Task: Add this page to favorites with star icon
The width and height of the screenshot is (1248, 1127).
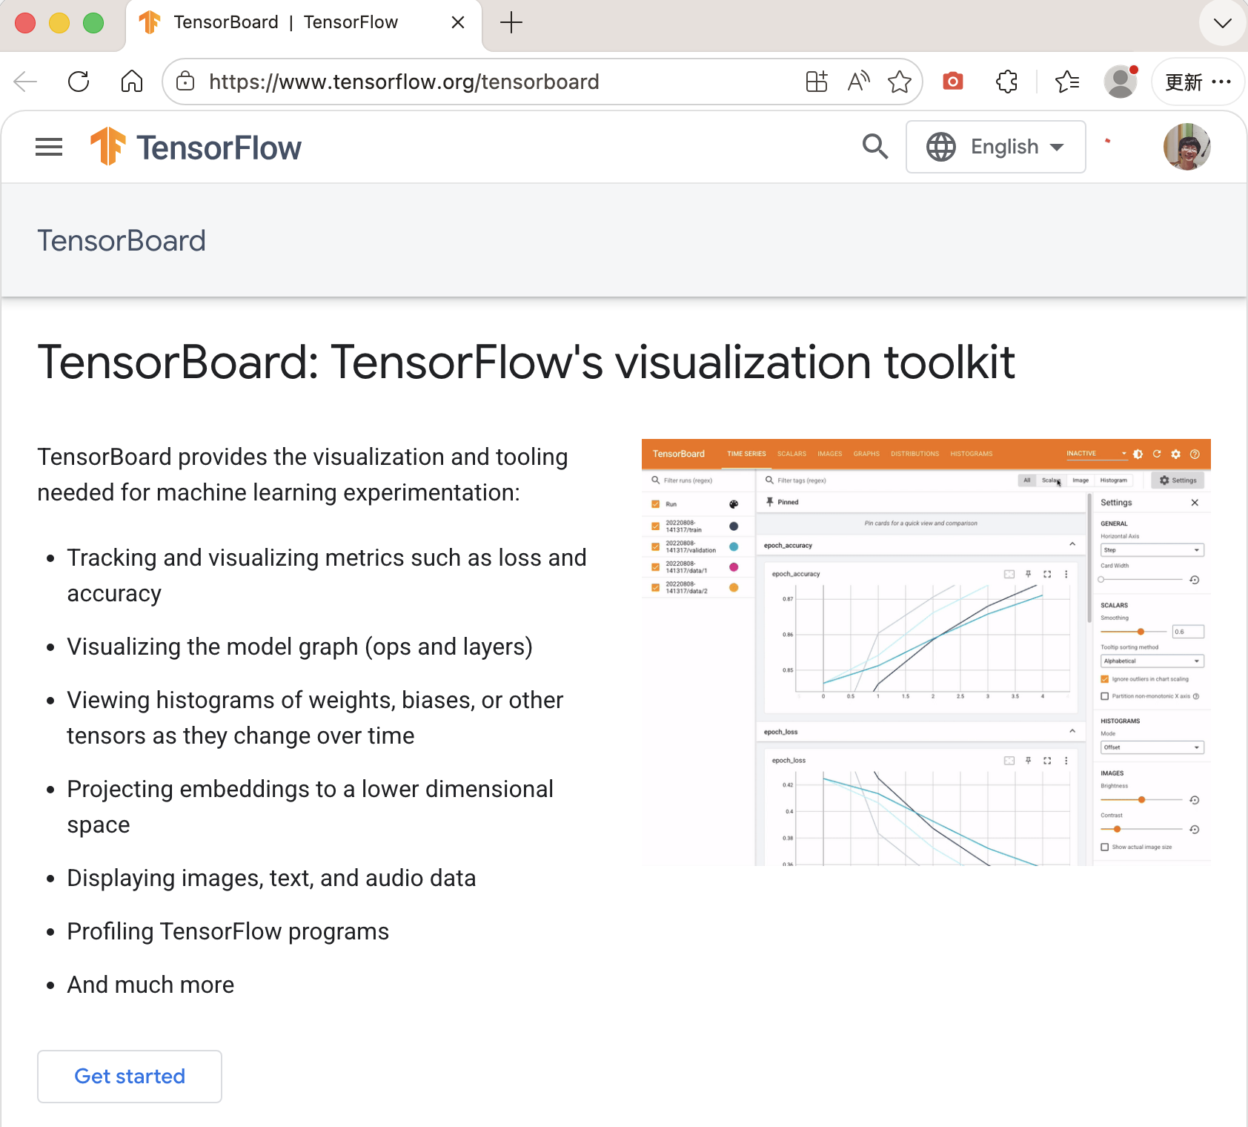Action: point(900,82)
